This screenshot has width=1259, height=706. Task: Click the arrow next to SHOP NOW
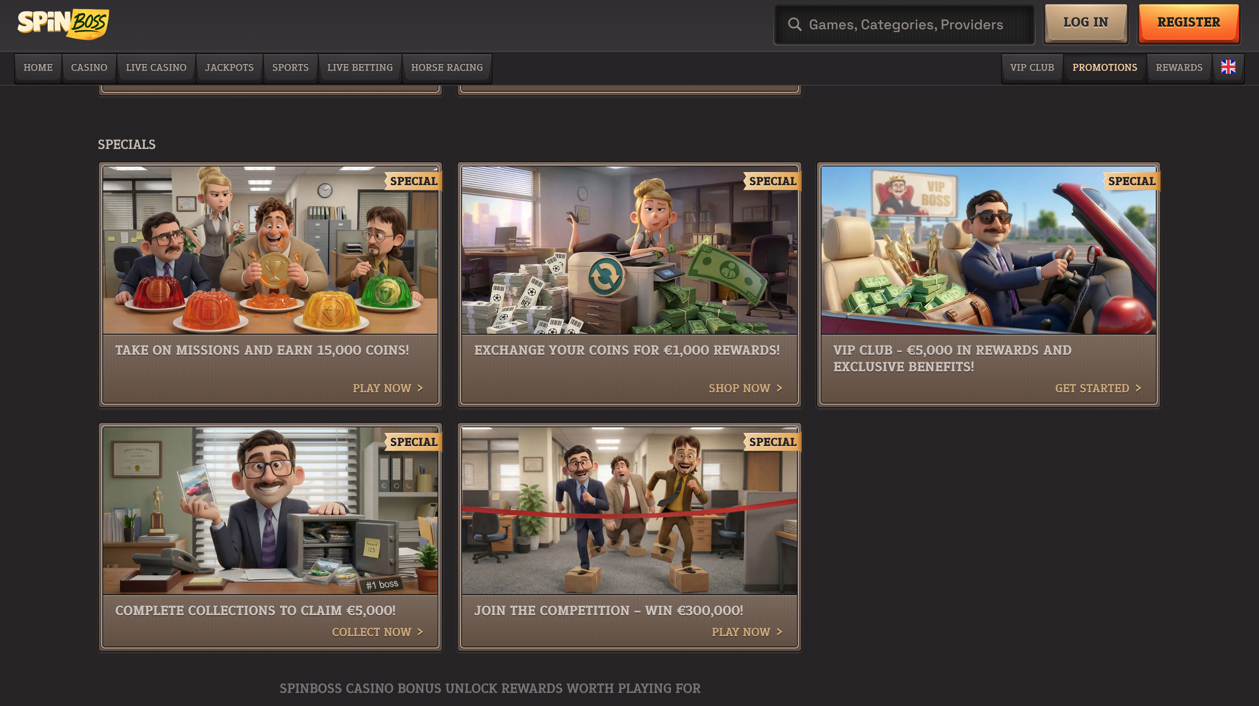[x=779, y=388]
